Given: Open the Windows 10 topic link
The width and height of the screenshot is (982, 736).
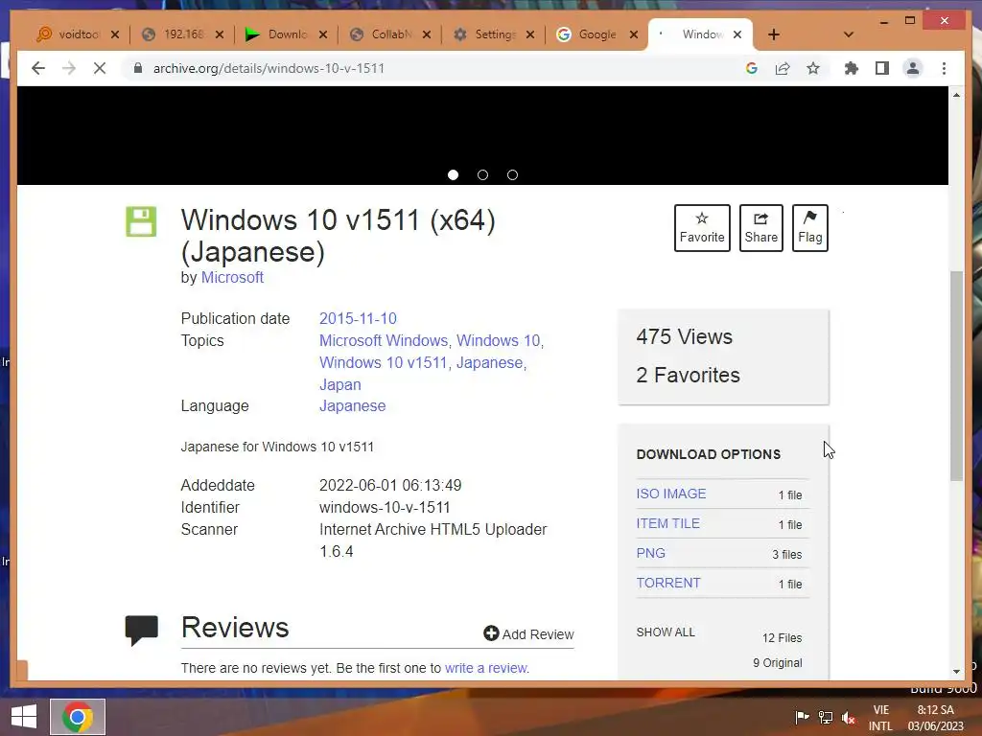Looking at the screenshot, I should coord(498,340).
